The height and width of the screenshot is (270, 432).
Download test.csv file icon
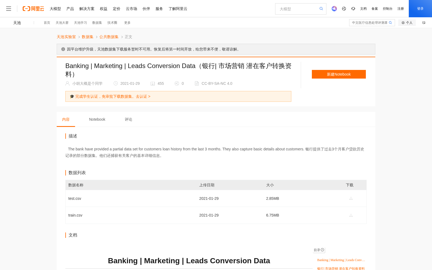coord(351,198)
